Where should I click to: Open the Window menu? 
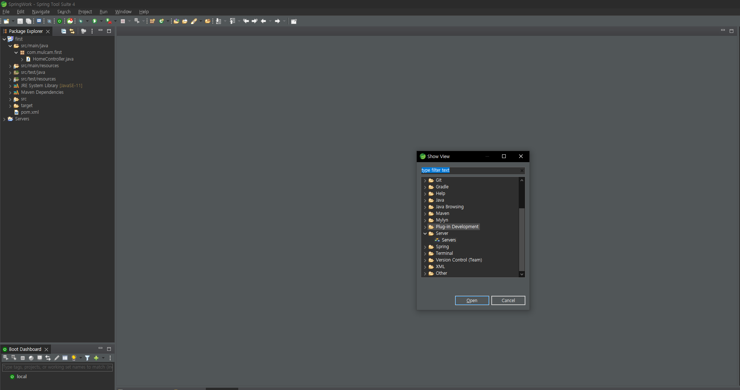(x=123, y=12)
